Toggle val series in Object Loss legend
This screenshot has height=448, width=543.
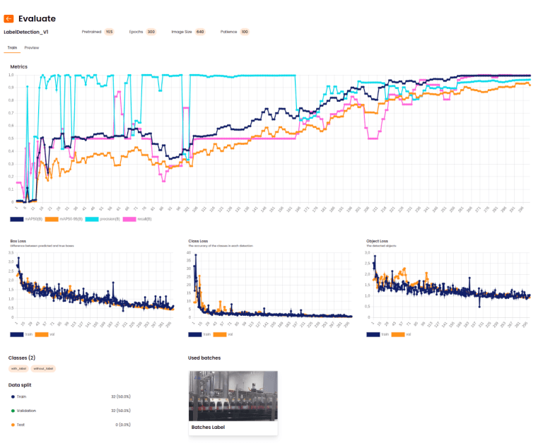[398, 334]
